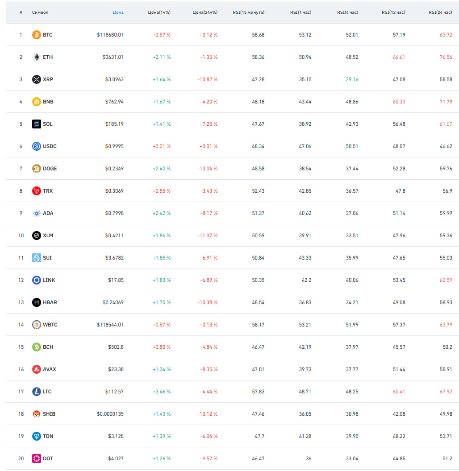459x471 pixels.
Task: Sort by Цена(24ч%) column header
Action: coord(205,12)
